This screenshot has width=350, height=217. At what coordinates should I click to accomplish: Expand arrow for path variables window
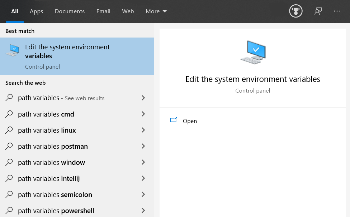143,162
